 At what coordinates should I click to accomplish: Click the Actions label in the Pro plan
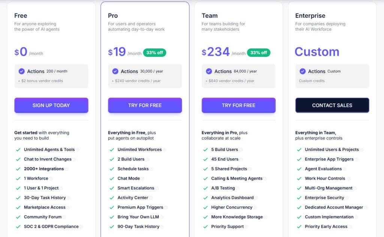pyautogui.click(x=129, y=71)
